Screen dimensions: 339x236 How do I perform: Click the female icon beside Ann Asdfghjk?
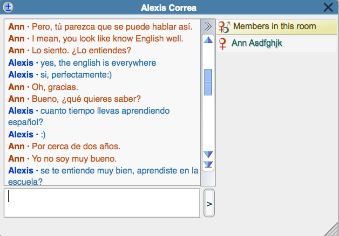pos(222,43)
